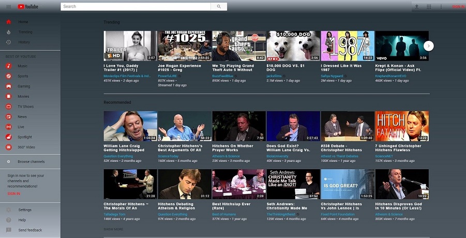Select Music under Best of YouTube
The height and width of the screenshot is (238, 466).
coord(22,66)
